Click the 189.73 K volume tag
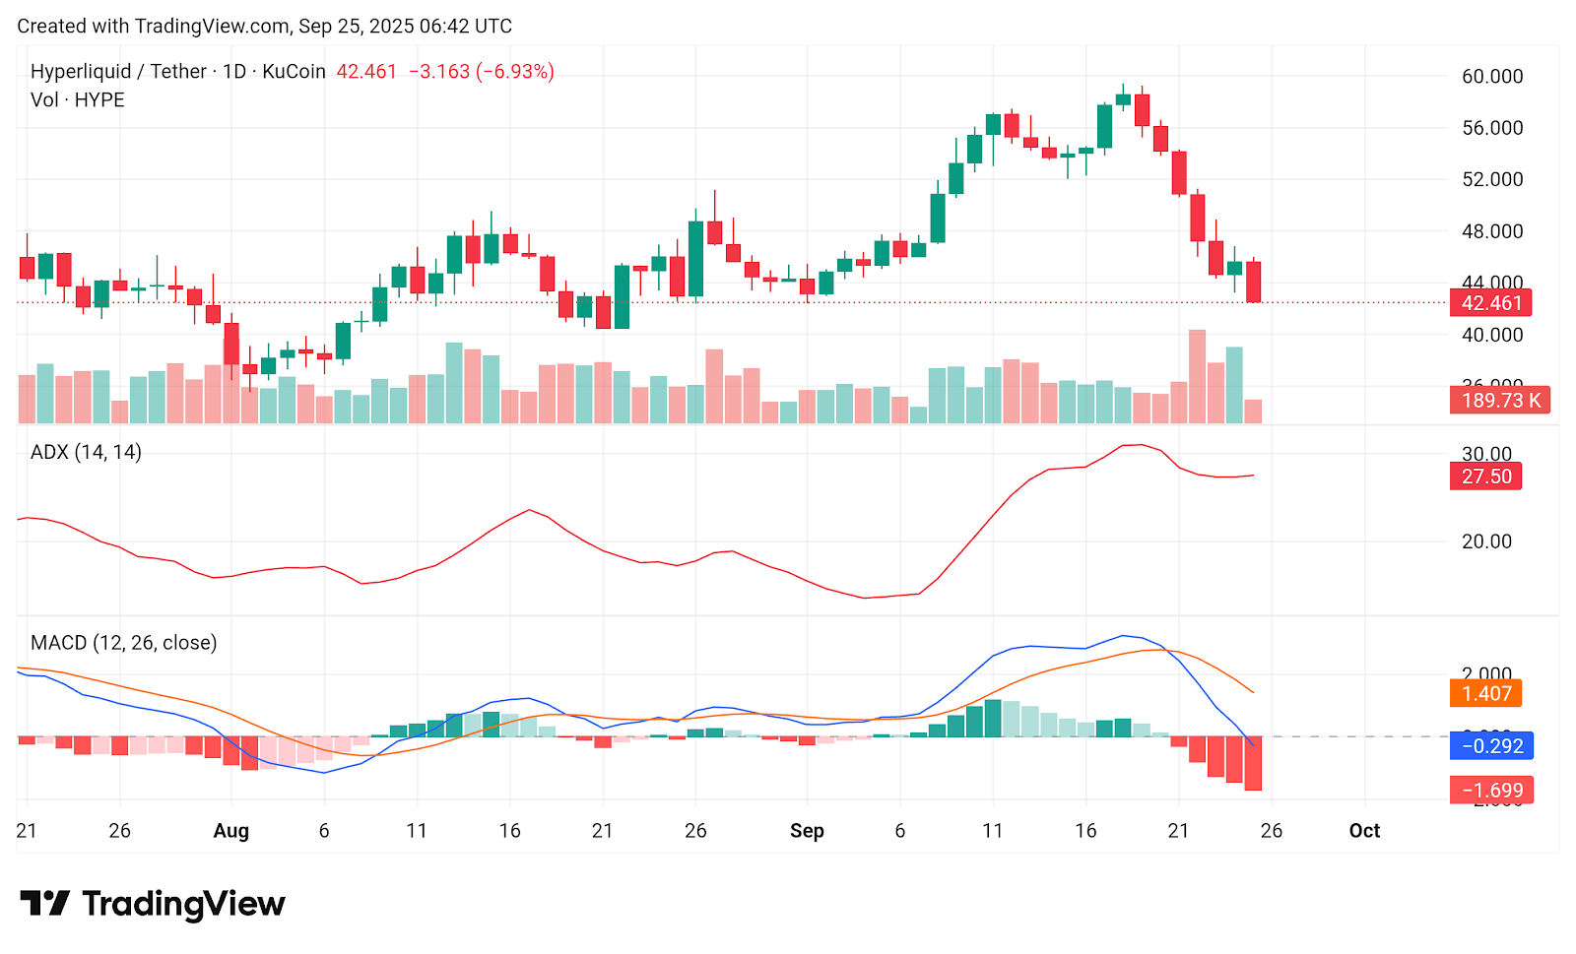 click(x=1499, y=401)
